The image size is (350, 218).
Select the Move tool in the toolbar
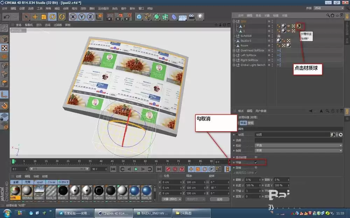pos(36,17)
